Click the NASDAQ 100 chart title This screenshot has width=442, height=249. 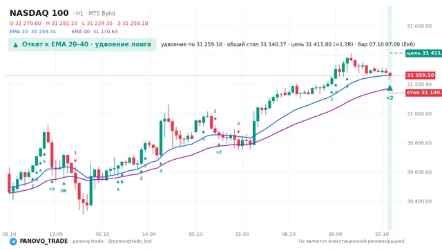coord(39,13)
